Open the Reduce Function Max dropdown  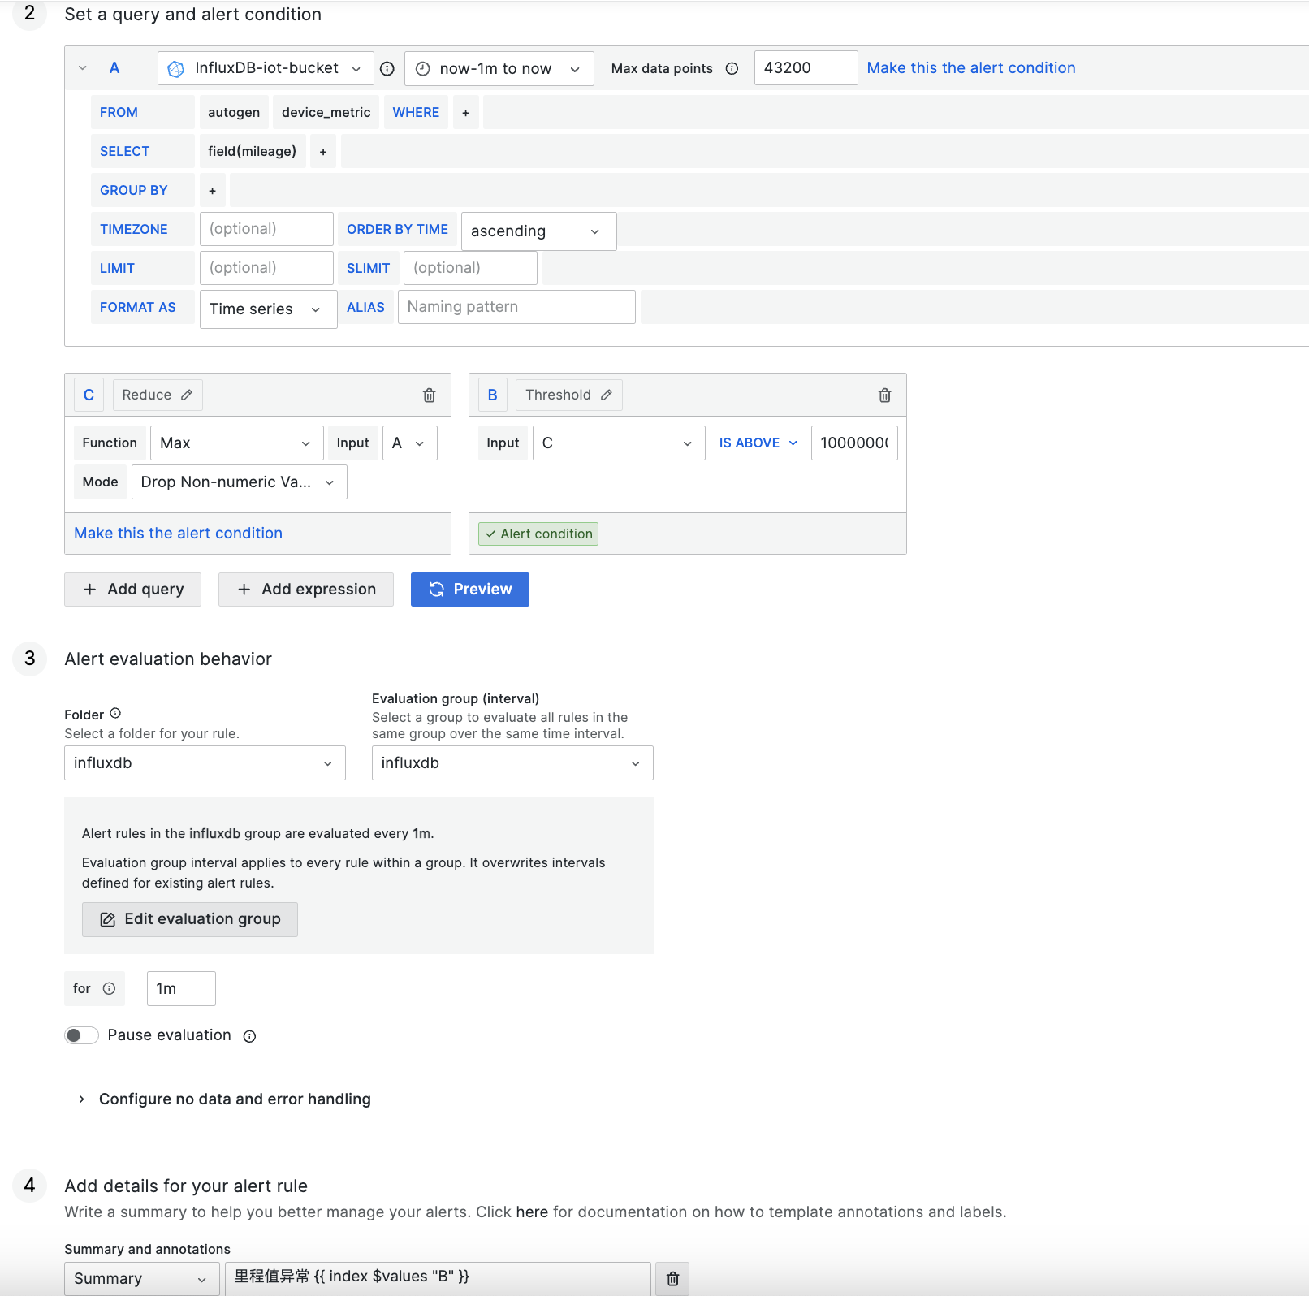click(237, 443)
